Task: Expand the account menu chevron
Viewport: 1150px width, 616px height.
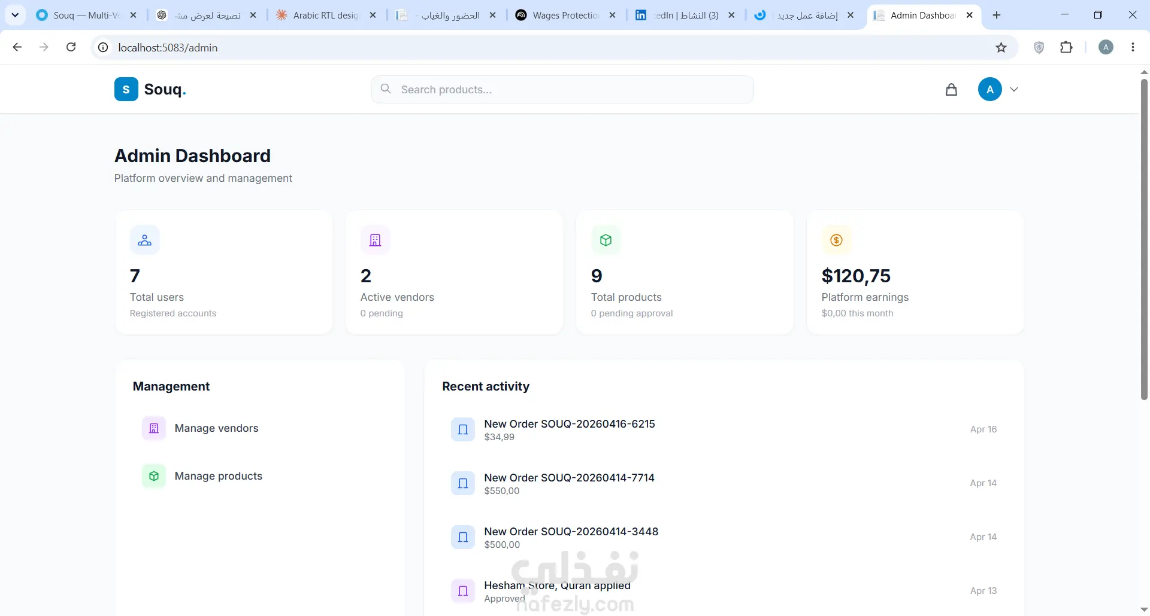Action: (x=1014, y=89)
